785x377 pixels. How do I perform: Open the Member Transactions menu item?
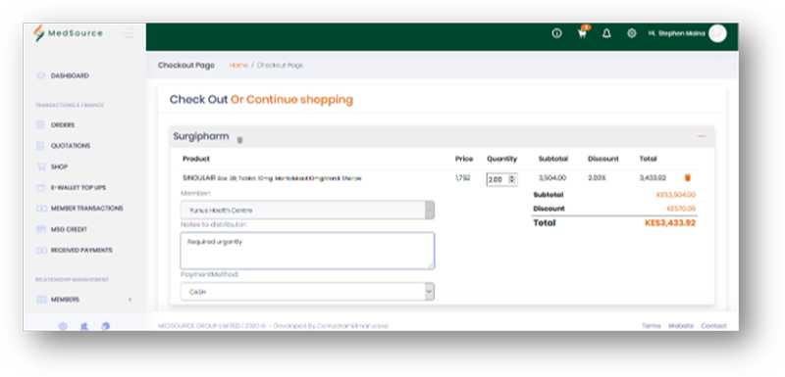[x=86, y=209]
